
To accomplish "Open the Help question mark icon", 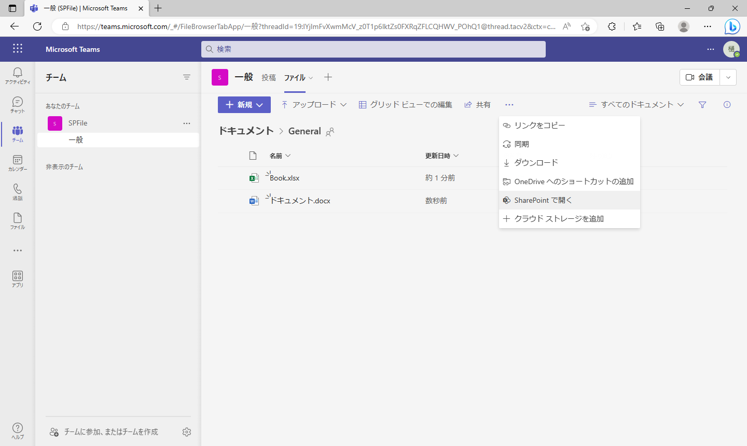I will pyautogui.click(x=18, y=430).
